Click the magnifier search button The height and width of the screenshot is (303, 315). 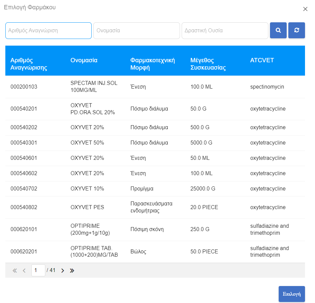click(x=278, y=30)
